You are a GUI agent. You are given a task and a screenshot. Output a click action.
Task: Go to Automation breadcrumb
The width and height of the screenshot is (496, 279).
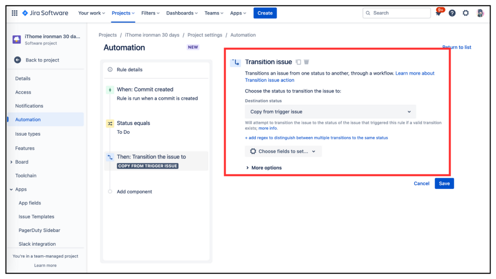pos(243,35)
